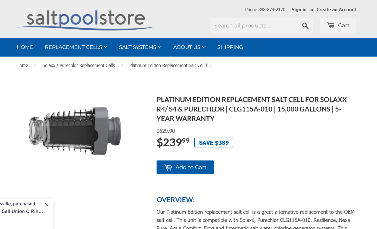This screenshot has width=377, height=229.
Task: Open the Cart button in header
Action: pos(338,26)
